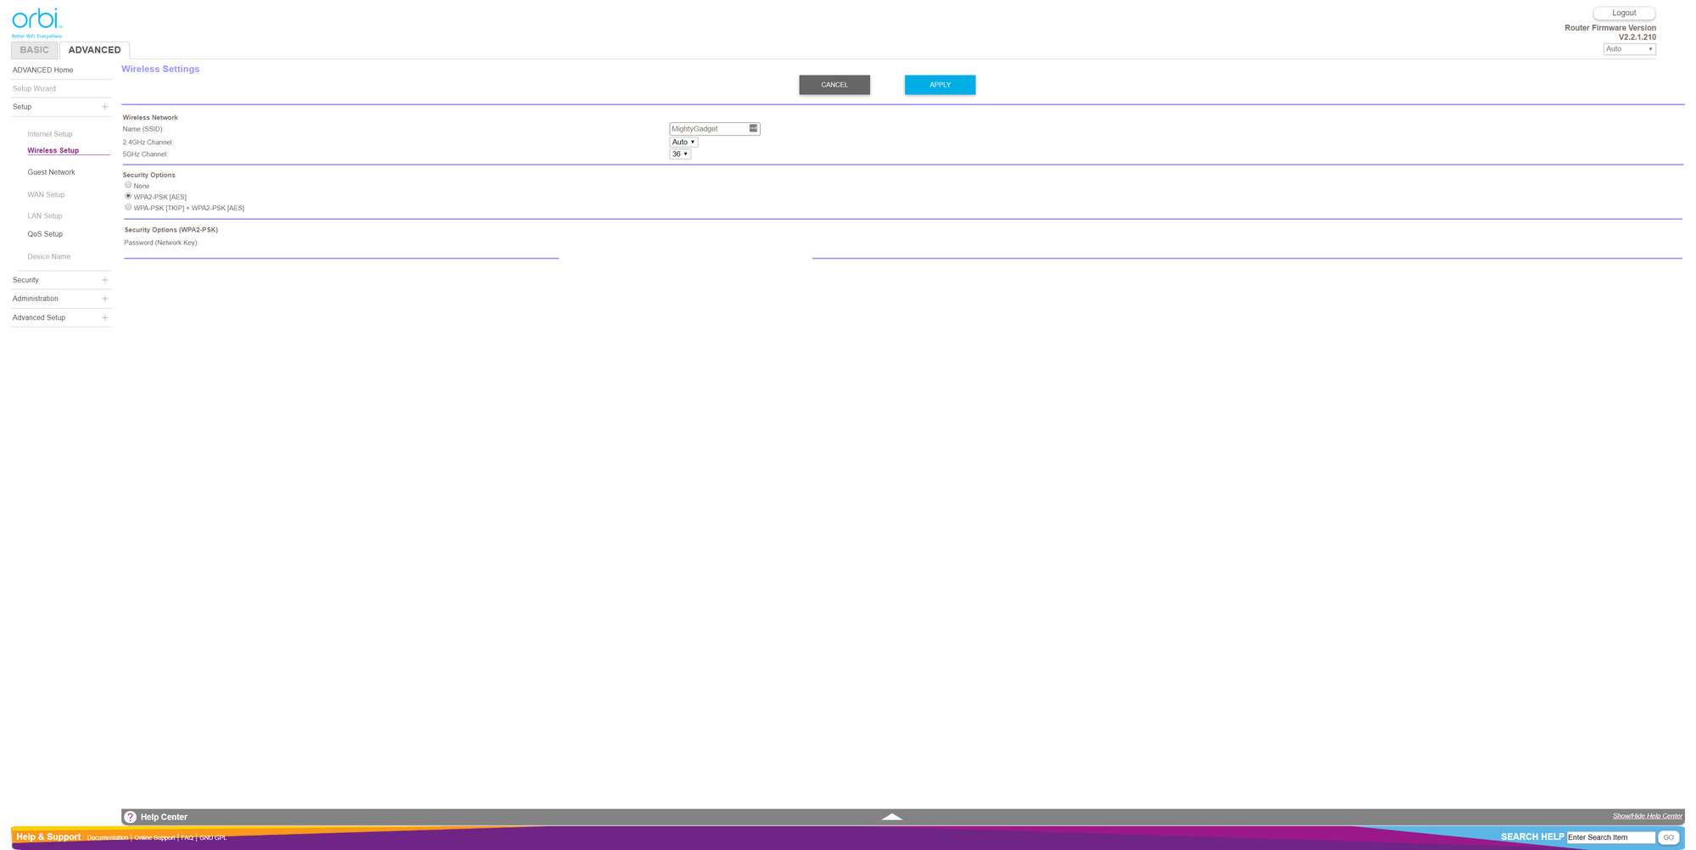This screenshot has width=1696, height=850.
Task: Expand Setup section with plus icon
Action: click(x=105, y=107)
